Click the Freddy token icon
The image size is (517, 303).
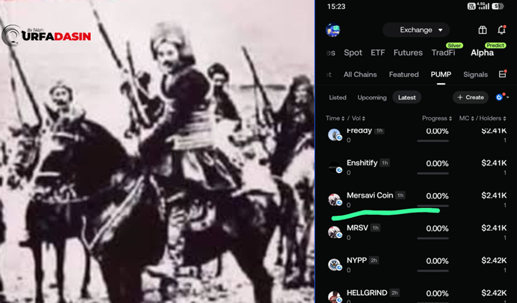pos(334,135)
